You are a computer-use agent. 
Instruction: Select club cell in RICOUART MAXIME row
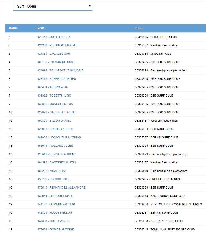[156, 45]
